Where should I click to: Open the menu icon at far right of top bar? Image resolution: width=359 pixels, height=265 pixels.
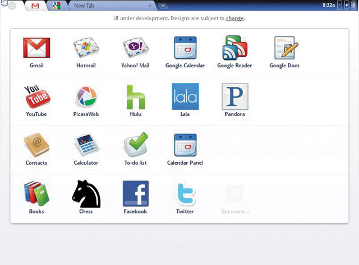coord(354,5)
